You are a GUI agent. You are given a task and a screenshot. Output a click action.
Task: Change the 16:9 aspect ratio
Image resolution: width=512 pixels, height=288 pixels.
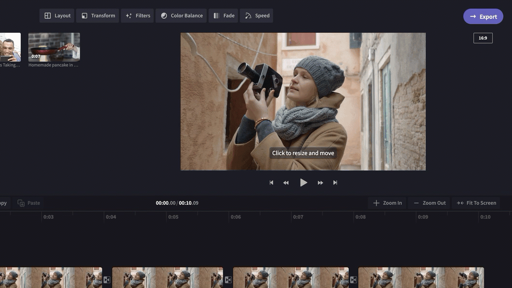pos(483,38)
